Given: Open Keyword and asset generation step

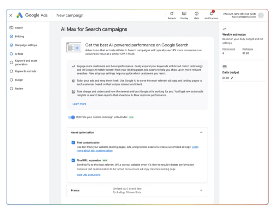Looking at the screenshot, I should (x=26, y=63).
